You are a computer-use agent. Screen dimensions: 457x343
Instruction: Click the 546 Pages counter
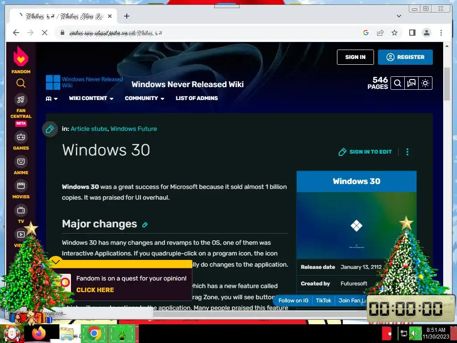point(378,83)
